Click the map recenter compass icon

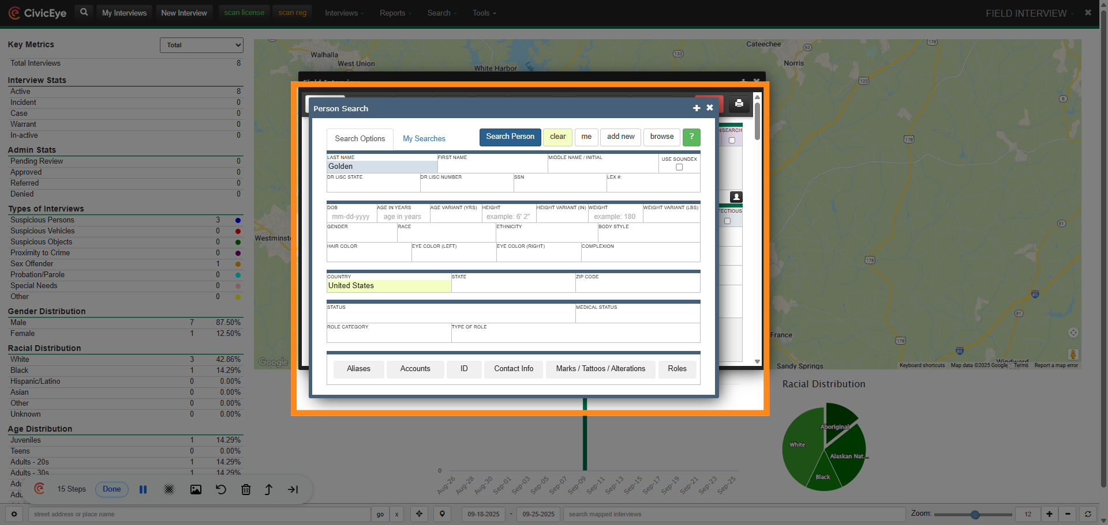1073,333
